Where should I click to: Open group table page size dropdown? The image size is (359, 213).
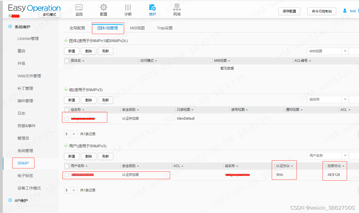[x=74, y=134]
